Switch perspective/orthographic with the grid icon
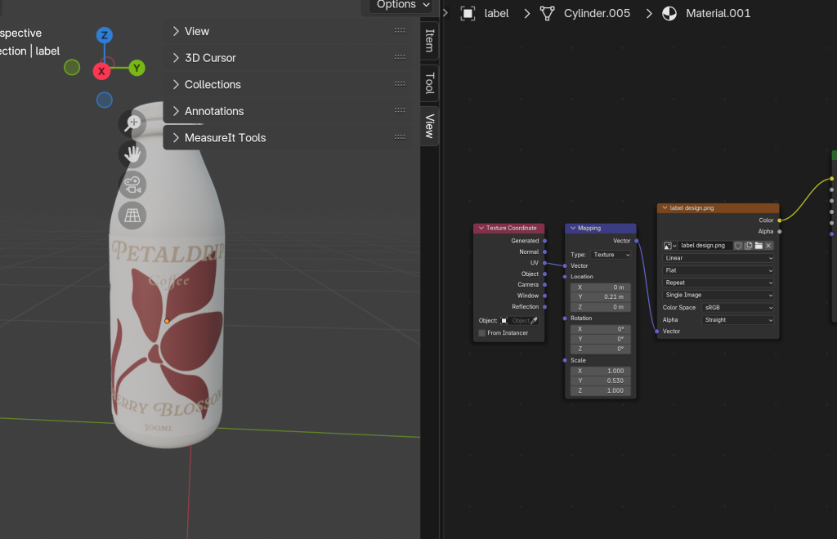837x539 pixels. point(133,216)
